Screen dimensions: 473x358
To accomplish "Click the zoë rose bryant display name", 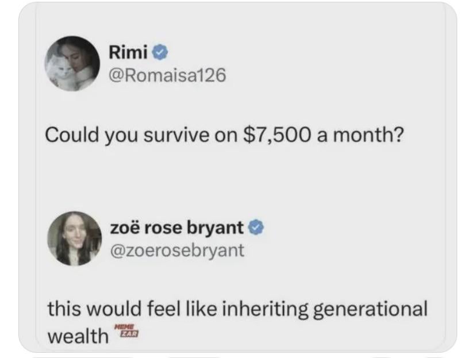I will pos(176,228).
